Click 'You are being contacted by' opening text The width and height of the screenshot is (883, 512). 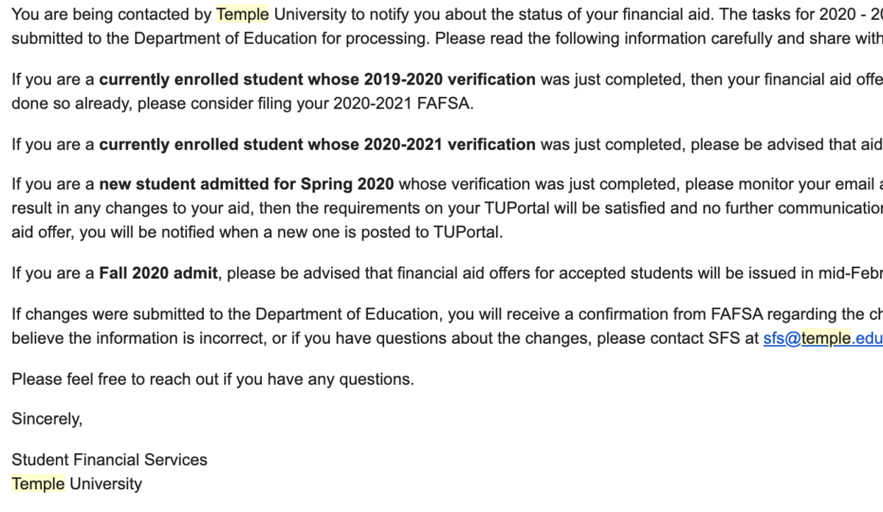coord(112,15)
